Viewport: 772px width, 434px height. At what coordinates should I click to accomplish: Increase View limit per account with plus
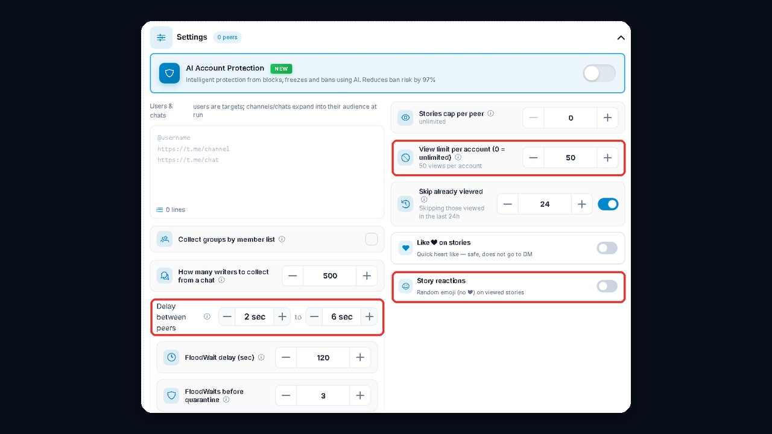click(x=607, y=158)
